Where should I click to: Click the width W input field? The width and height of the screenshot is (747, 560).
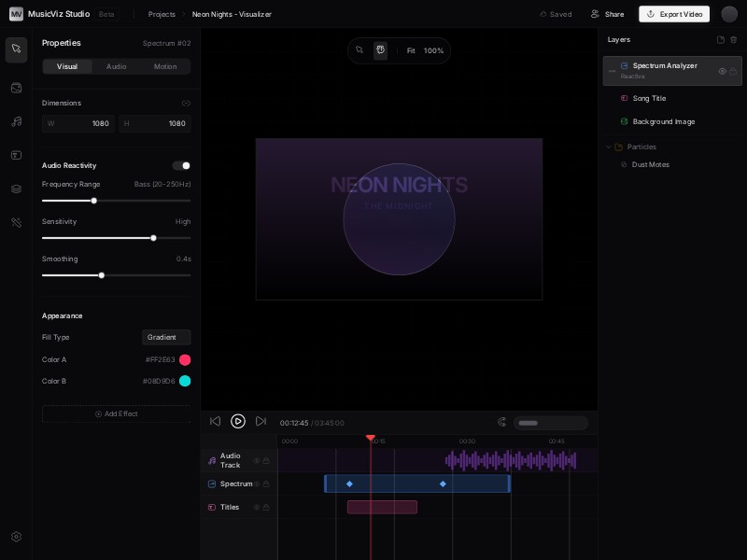[78, 123]
